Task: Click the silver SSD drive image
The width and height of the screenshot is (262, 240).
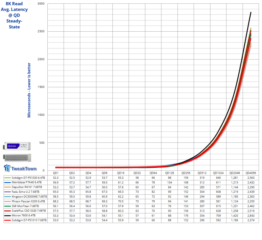Action: click(21, 157)
